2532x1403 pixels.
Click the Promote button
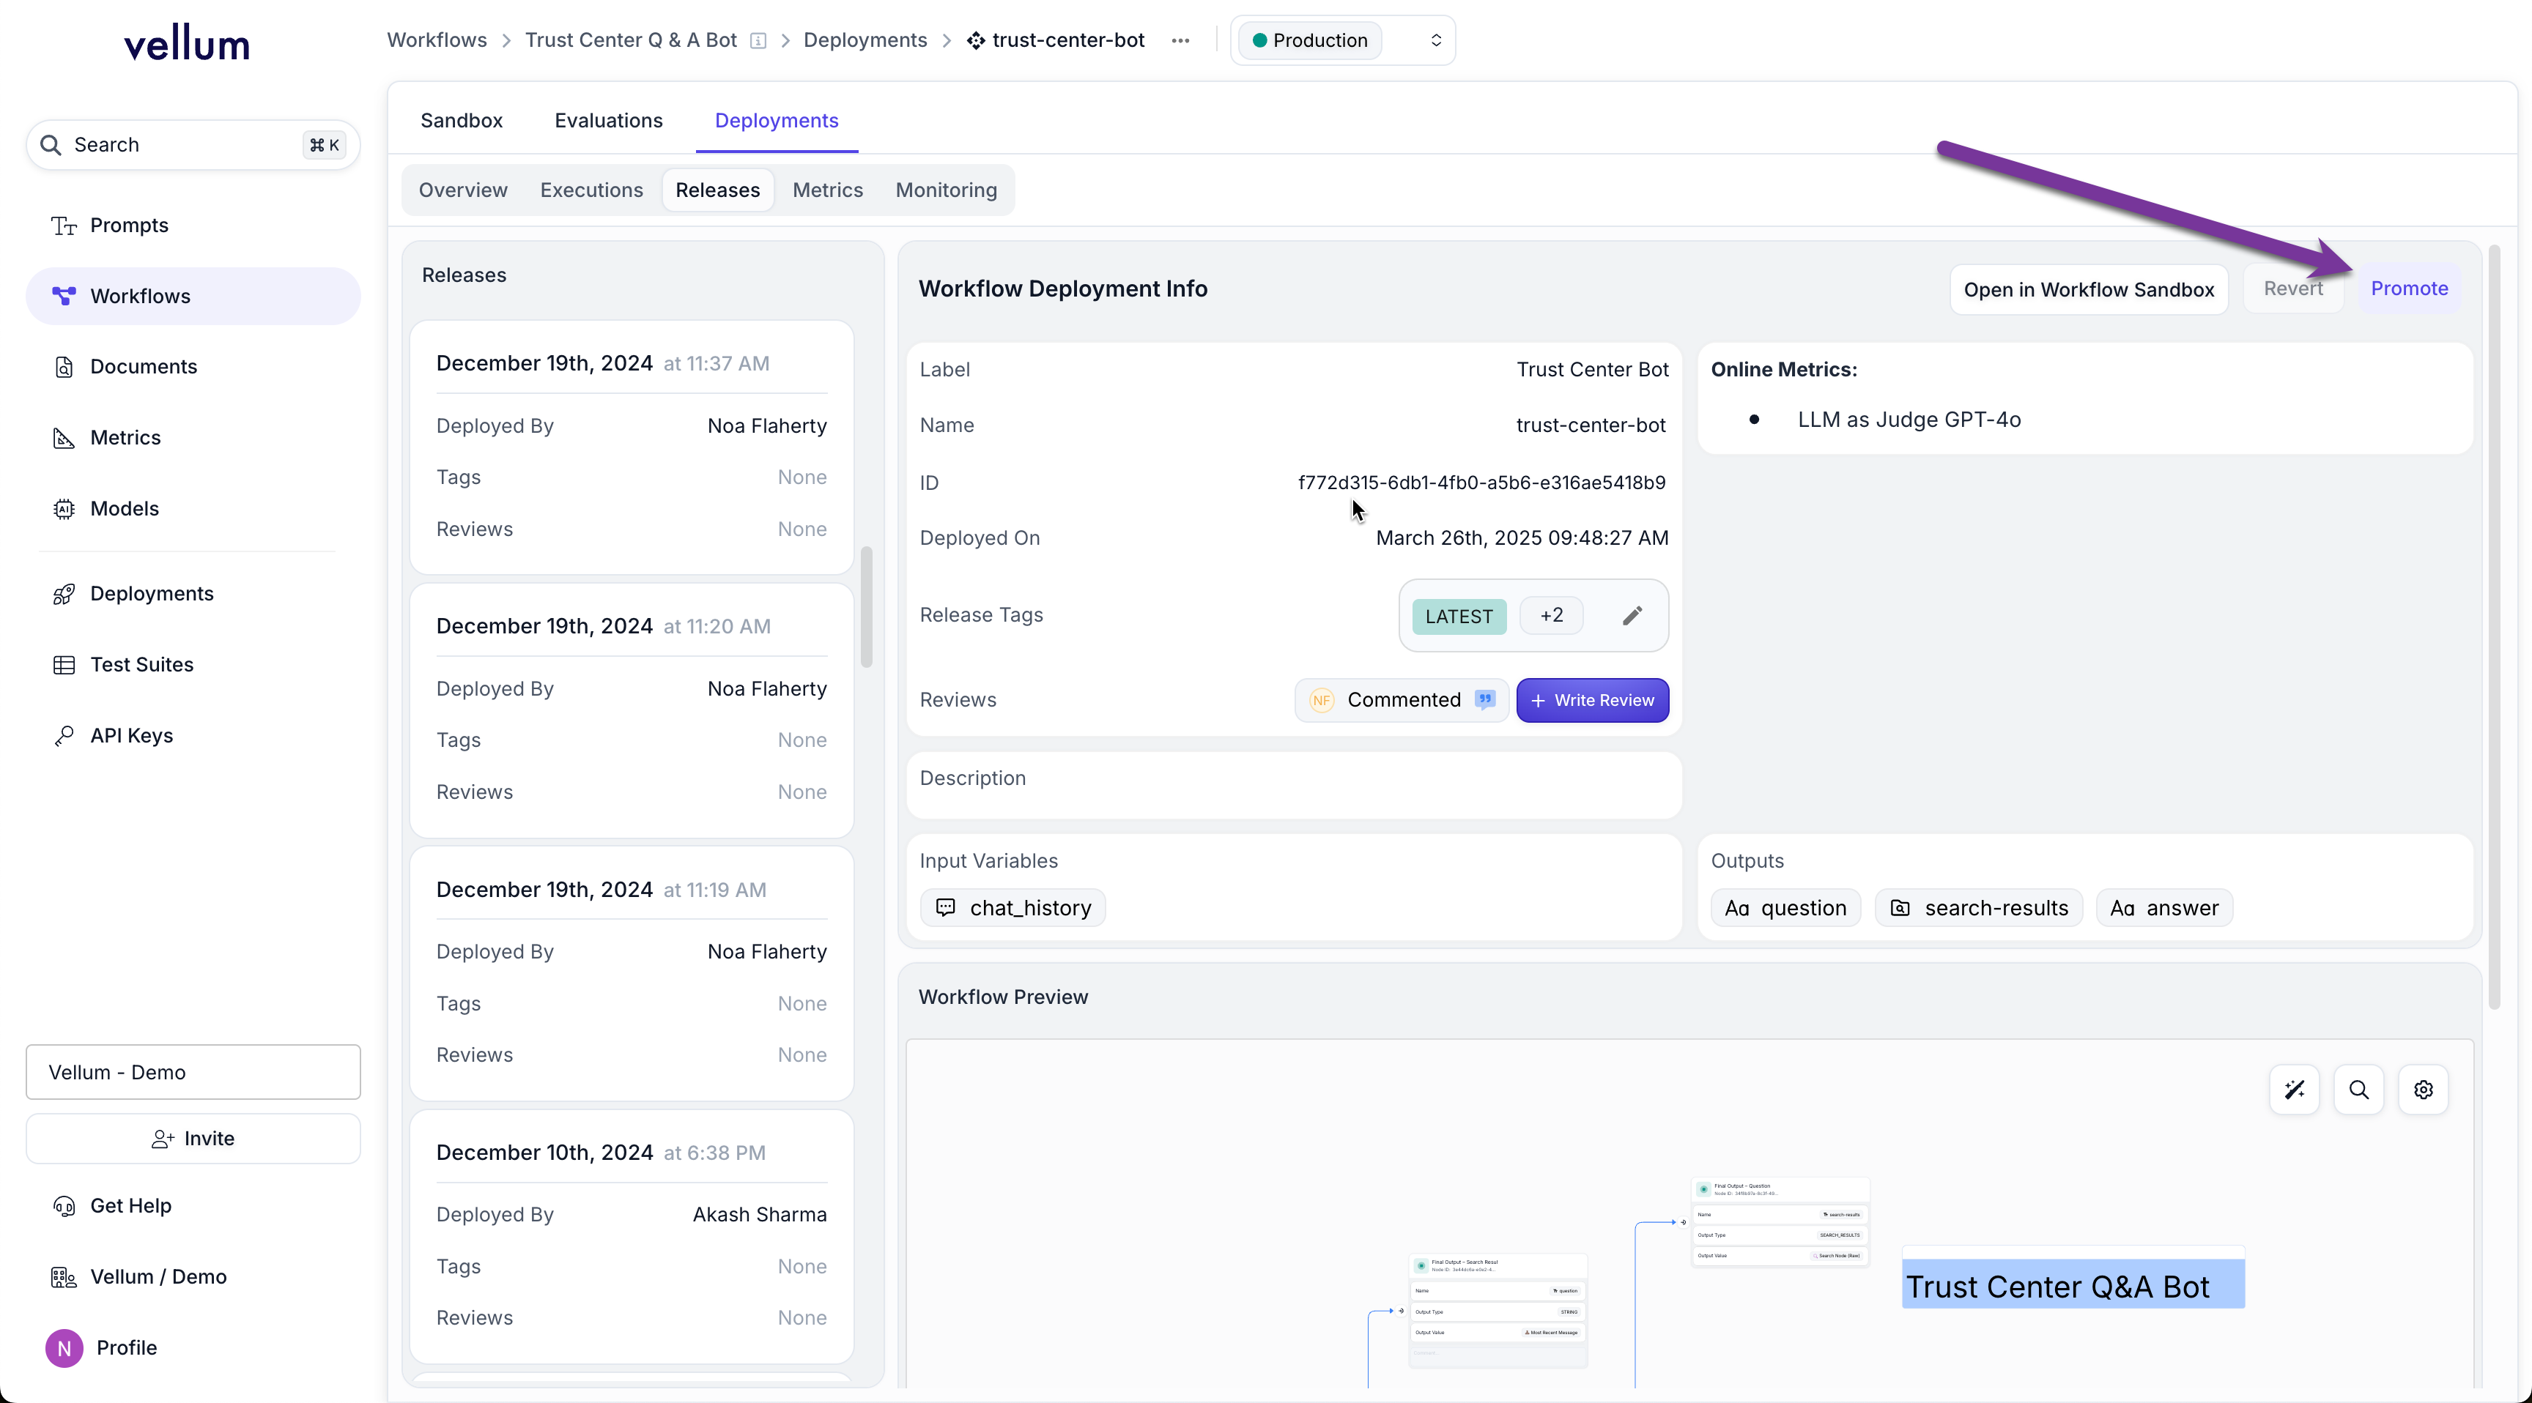click(x=2409, y=288)
